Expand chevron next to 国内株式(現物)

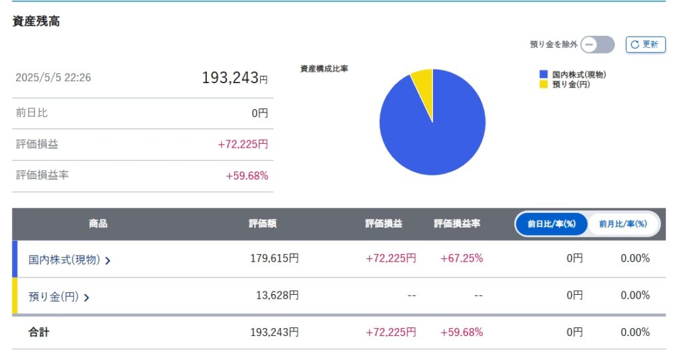(108, 260)
